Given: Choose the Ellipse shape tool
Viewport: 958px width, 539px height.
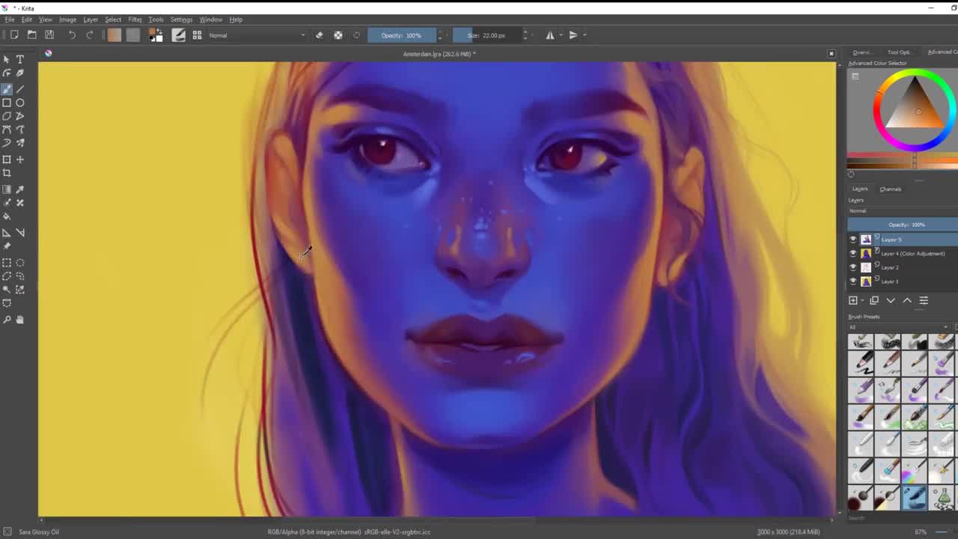Looking at the screenshot, I should pos(20,103).
